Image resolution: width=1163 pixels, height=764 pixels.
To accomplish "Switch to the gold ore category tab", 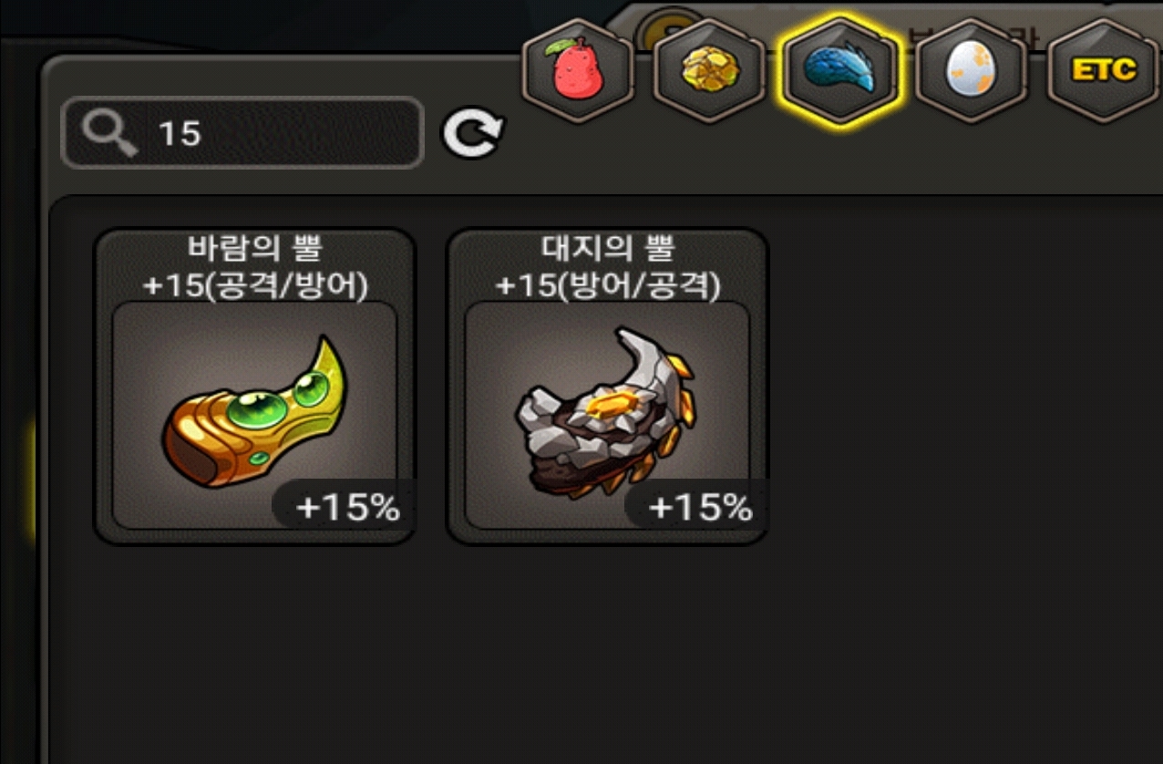I will click(709, 69).
